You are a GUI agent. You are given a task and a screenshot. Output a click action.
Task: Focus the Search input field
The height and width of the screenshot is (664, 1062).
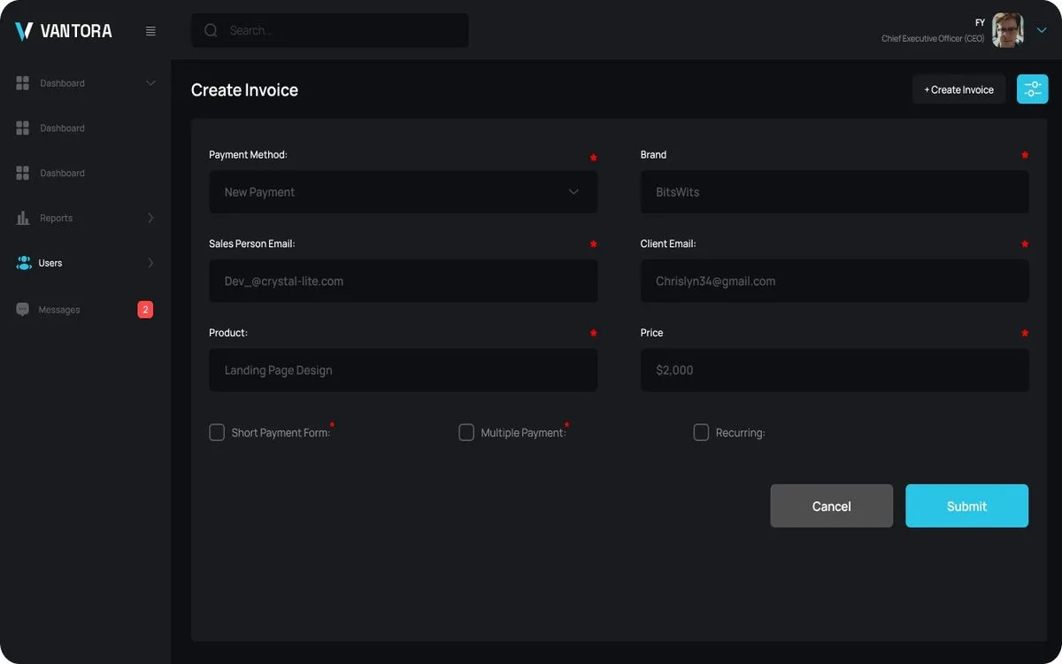(330, 30)
